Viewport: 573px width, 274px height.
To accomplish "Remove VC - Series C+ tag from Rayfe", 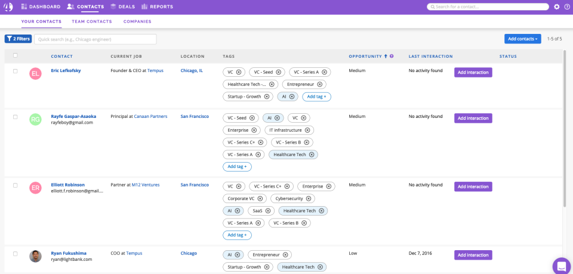I will (260, 142).
